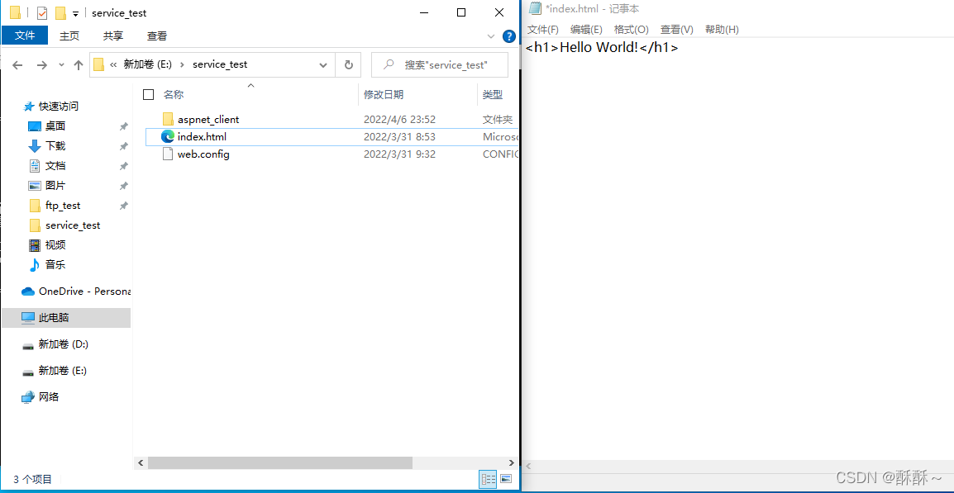Screen dimensions: 954x493
Task: Open service_test in the navigation pane
Action: [x=73, y=225]
